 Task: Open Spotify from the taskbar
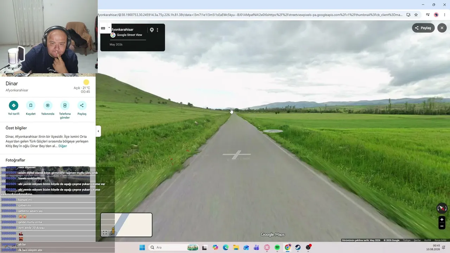(277, 247)
